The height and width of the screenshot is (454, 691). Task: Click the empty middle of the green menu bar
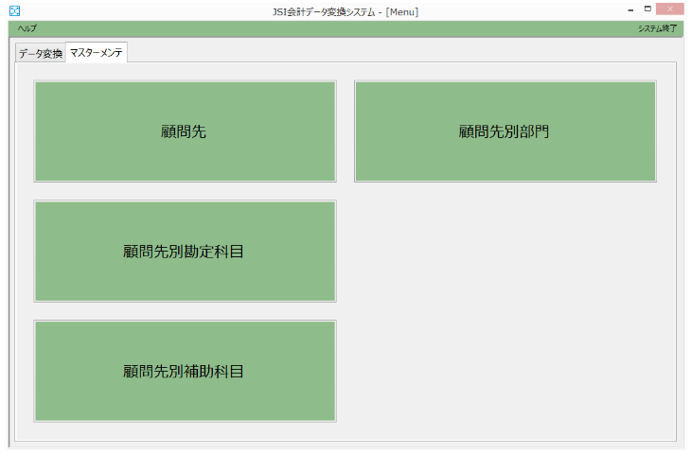coord(341,28)
